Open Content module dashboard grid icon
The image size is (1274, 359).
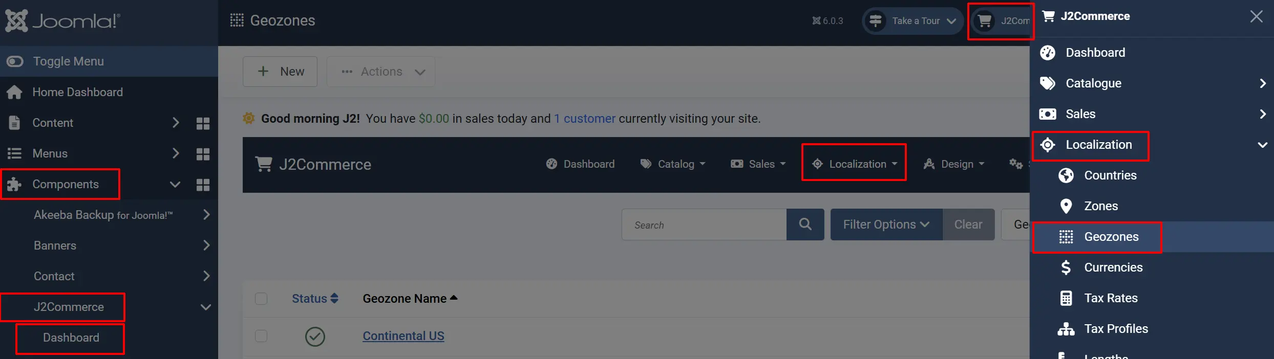point(203,123)
